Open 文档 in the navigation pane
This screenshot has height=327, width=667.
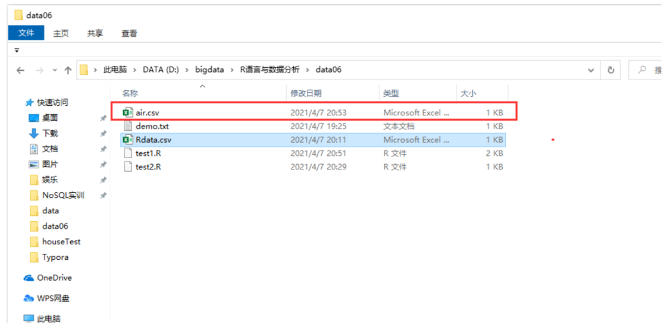click(50, 149)
